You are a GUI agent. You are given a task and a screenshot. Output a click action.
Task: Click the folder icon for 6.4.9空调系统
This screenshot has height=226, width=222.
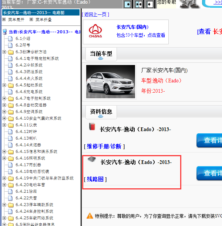click(x=11, y=112)
